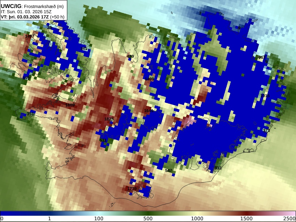Click the legend label 100
296x222 pixels.
click(x=99, y=219)
